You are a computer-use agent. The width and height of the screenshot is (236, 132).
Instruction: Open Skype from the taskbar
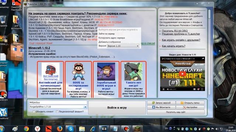pos(70,129)
